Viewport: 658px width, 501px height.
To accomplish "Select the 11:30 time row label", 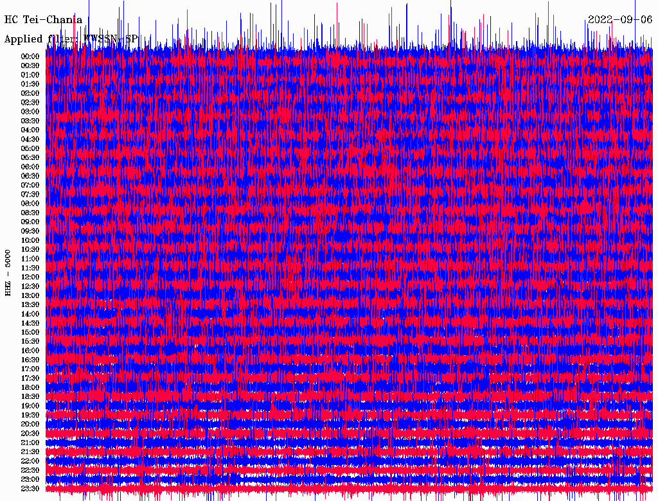I will click(30, 268).
